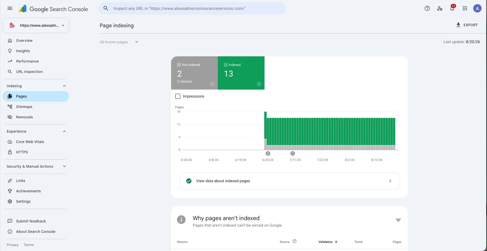487x251 pixels.
Task: Open the Links report
Action: point(36,181)
